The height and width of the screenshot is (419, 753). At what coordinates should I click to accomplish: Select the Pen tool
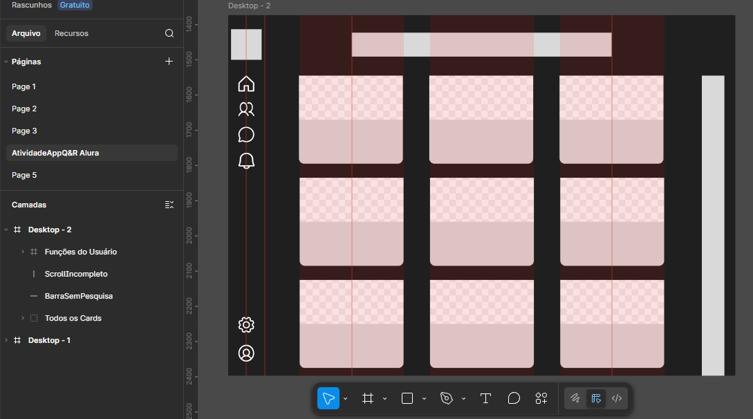[447, 398]
